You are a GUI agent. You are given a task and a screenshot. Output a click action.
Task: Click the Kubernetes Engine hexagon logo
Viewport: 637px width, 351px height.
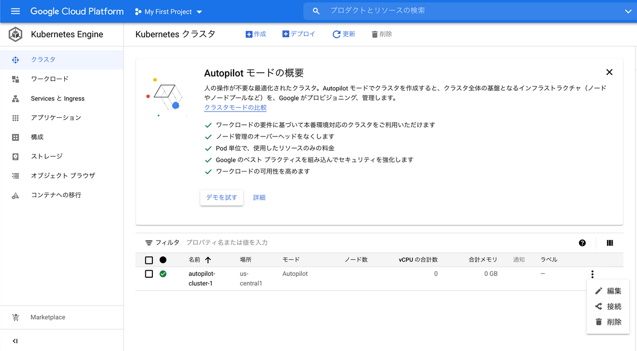(x=15, y=35)
